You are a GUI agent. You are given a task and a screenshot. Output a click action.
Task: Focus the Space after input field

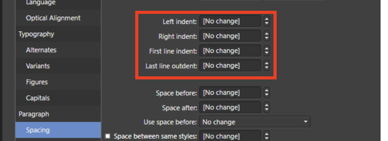pos(230,107)
